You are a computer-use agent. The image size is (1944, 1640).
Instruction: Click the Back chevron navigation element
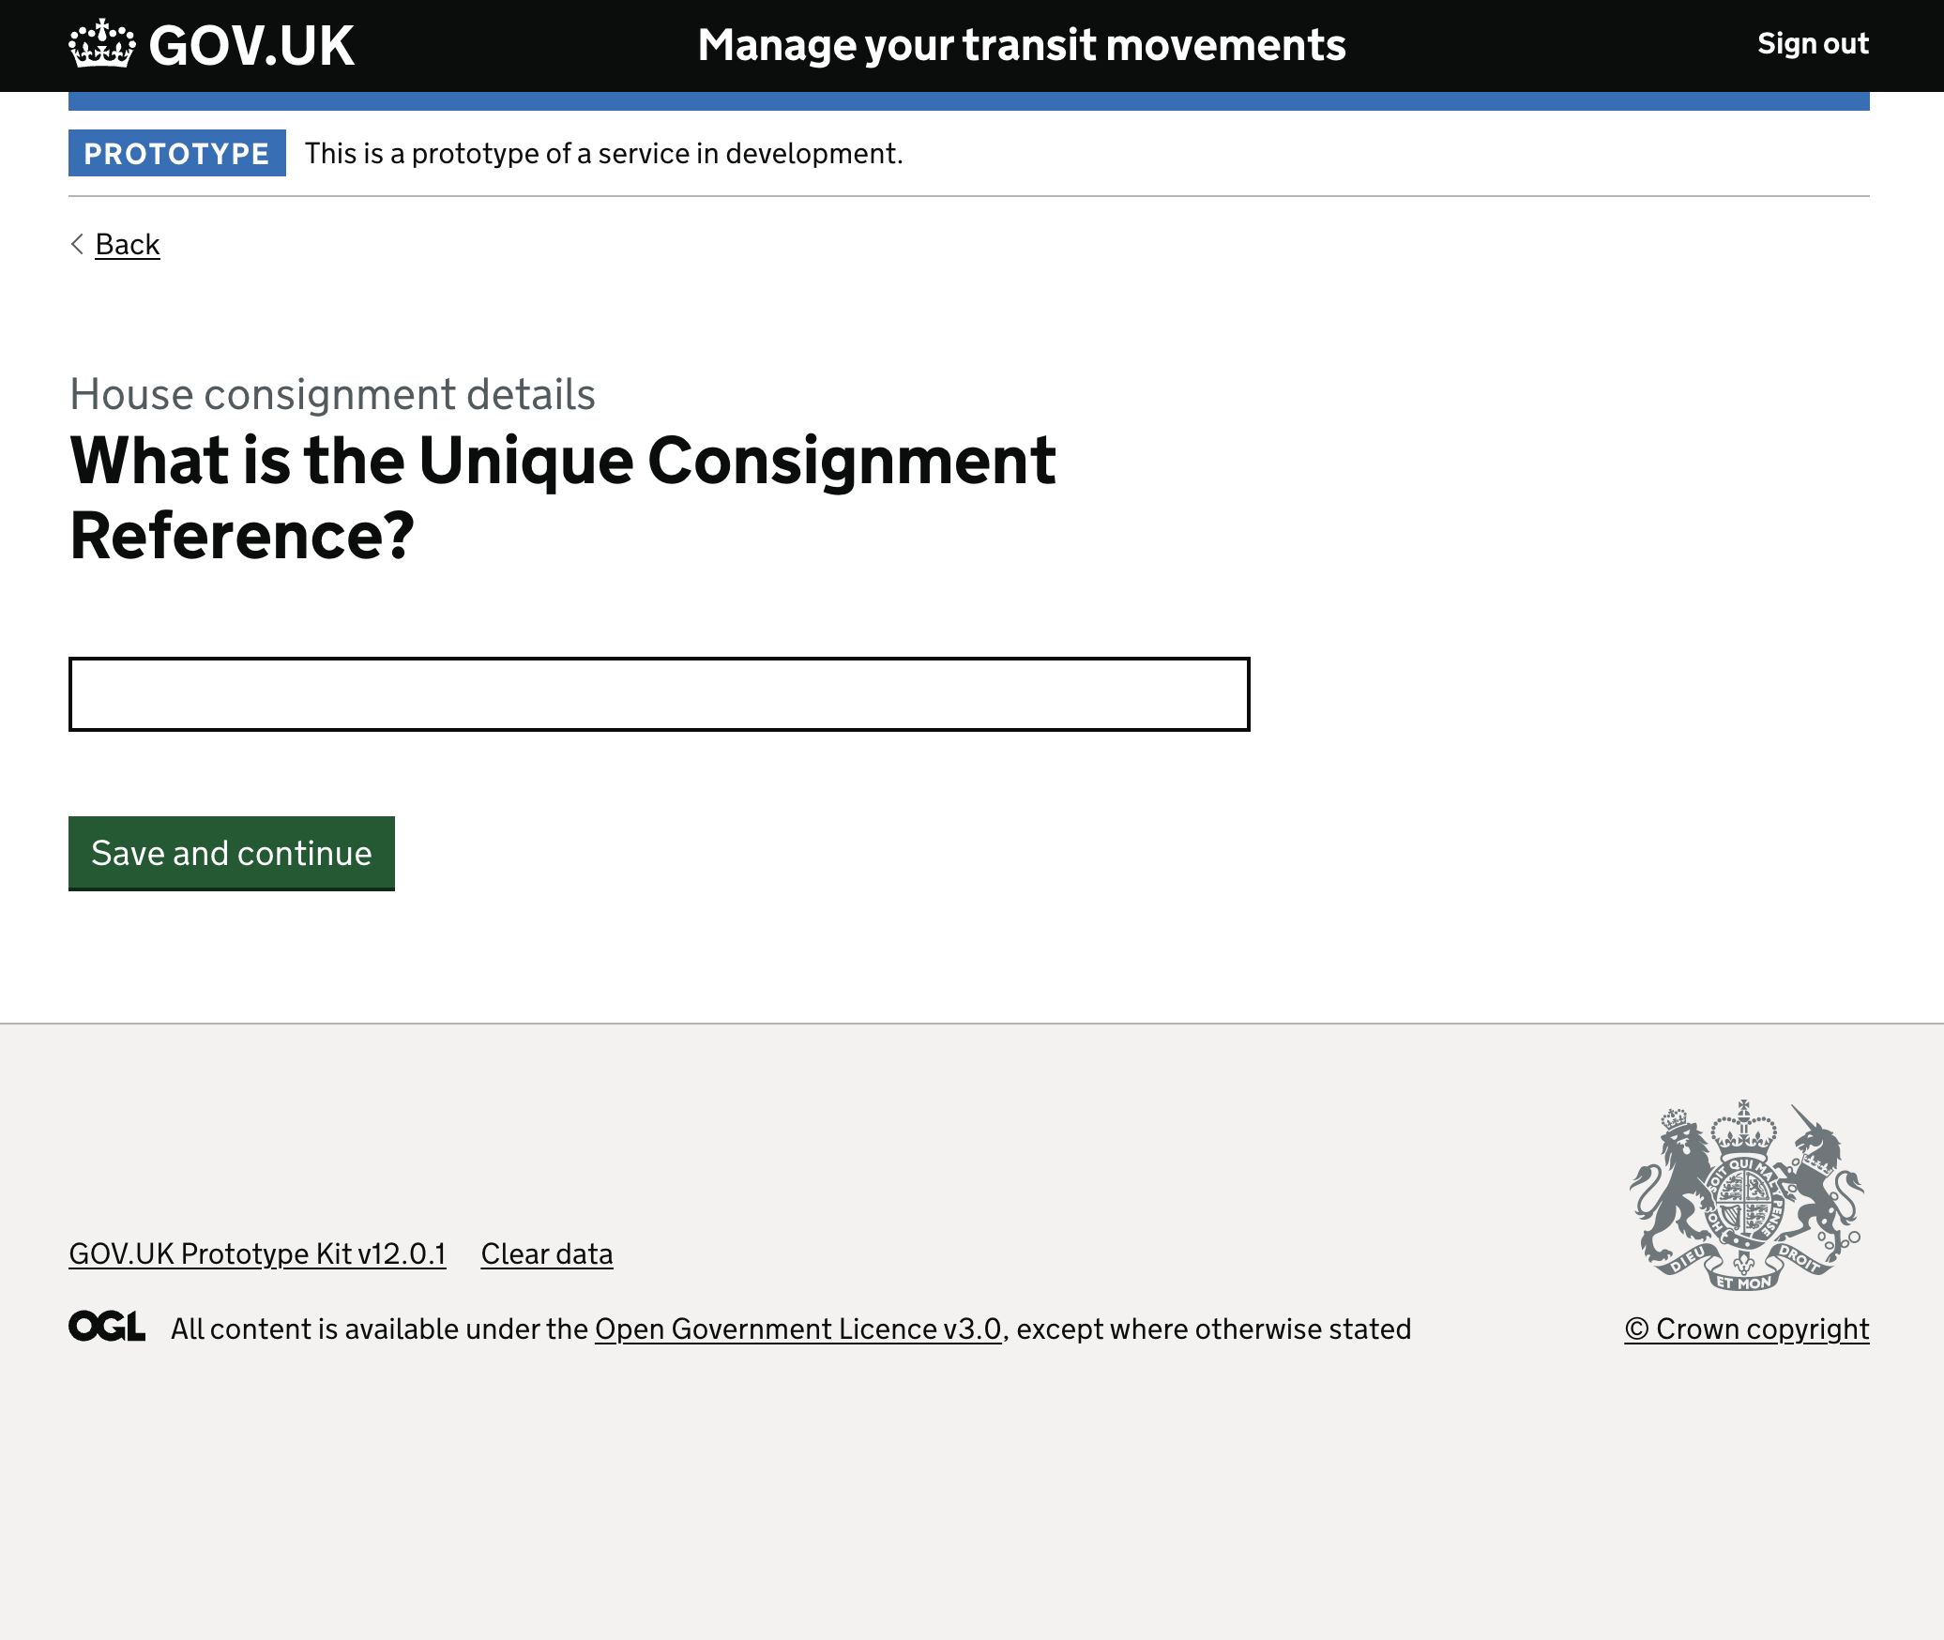76,244
